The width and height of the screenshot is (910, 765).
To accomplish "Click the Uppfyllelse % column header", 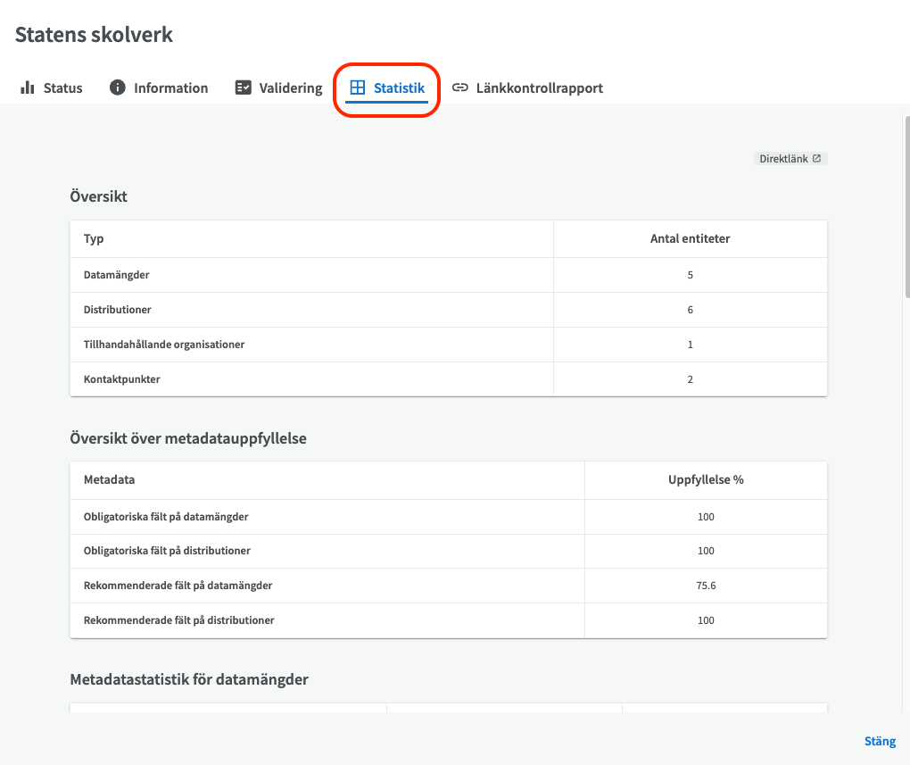I will click(x=706, y=479).
